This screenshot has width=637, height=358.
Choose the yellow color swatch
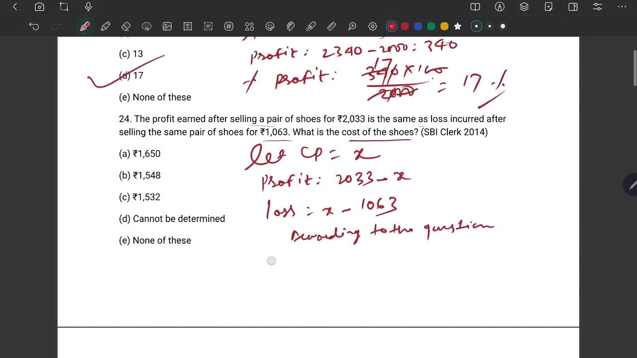click(x=444, y=26)
